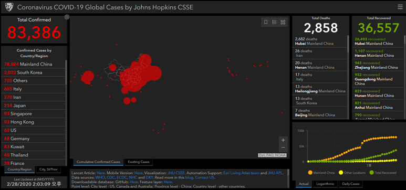Select '60 US' in country list
Screen dimensions: 406x190
pyautogui.click(x=34, y=130)
